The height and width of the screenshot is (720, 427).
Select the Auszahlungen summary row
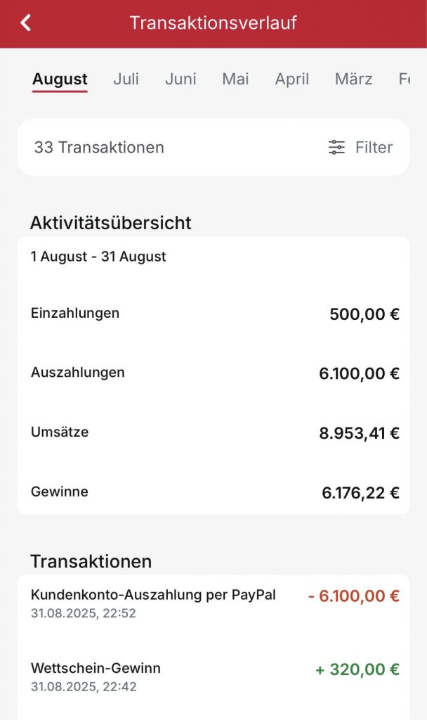pos(213,373)
